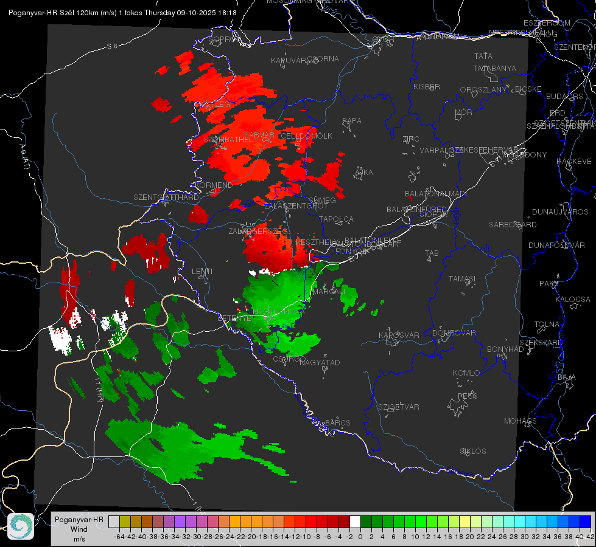The height and width of the screenshot is (547, 596).
Task: Click the KAPUVÁR city label
Action: click(289, 60)
